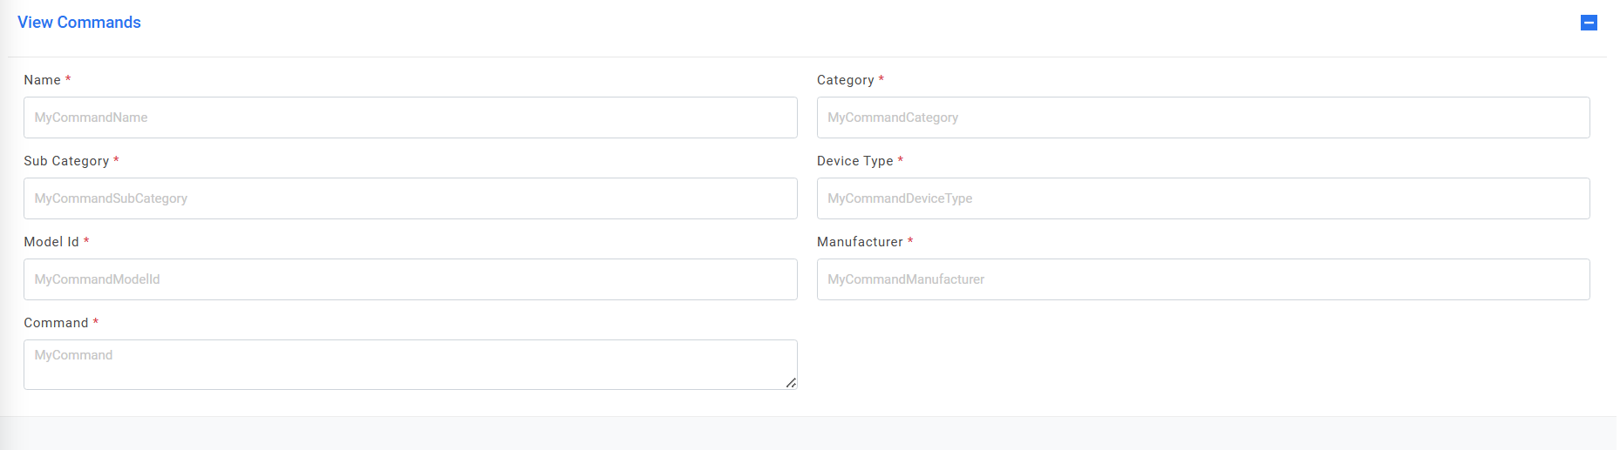1620x450 pixels.
Task: Click the View Commands heading
Action: pos(79,23)
